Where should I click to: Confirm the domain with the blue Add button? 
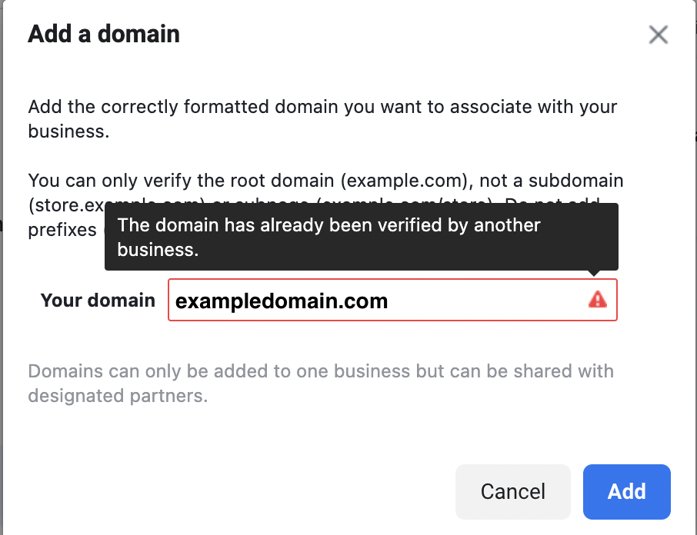[x=626, y=492]
